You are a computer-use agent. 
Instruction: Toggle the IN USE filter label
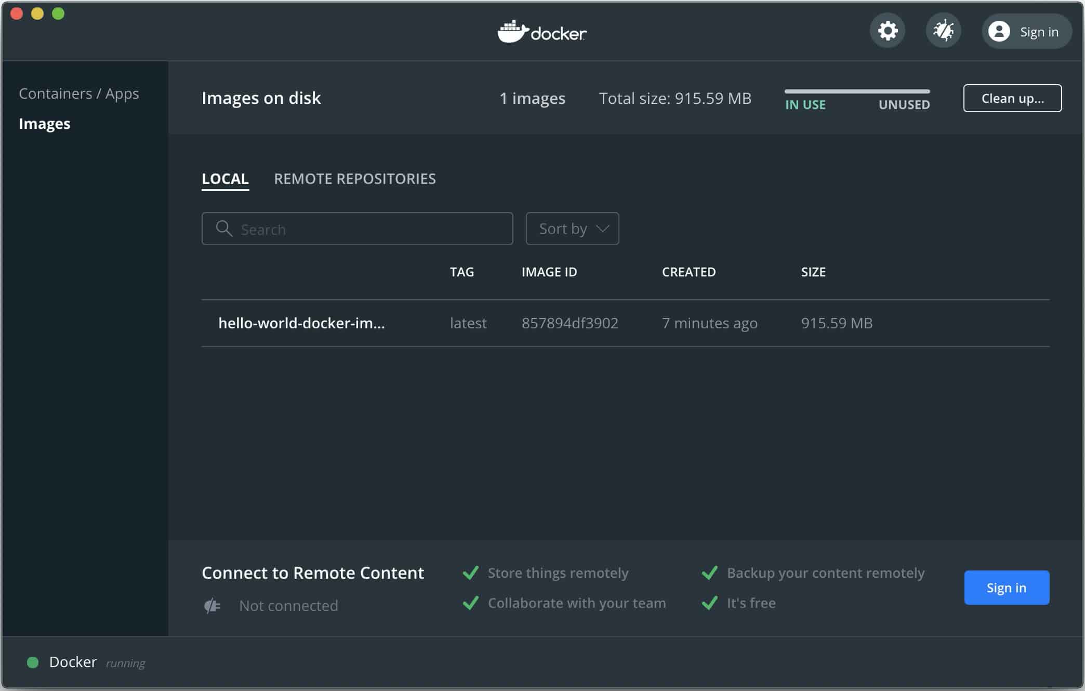[x=805, y=104]
